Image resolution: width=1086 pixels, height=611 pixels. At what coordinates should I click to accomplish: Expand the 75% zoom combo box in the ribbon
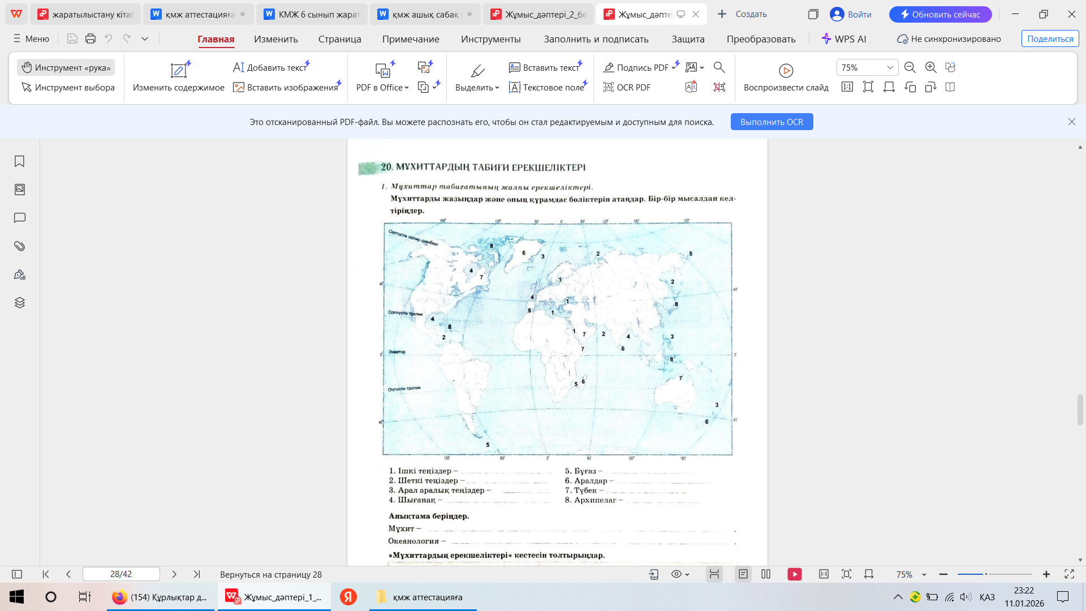pos(890,67)
